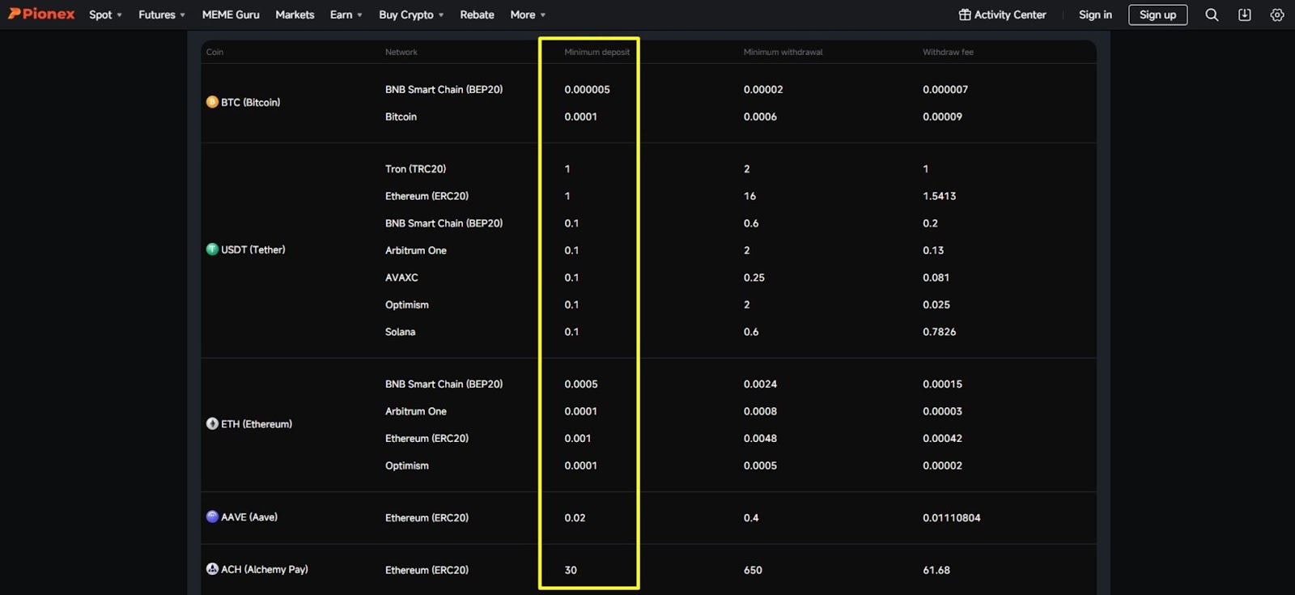Click the Withdraw fee column header
Viewport: 1295px width, 595px height.
[x=948, y=52]
